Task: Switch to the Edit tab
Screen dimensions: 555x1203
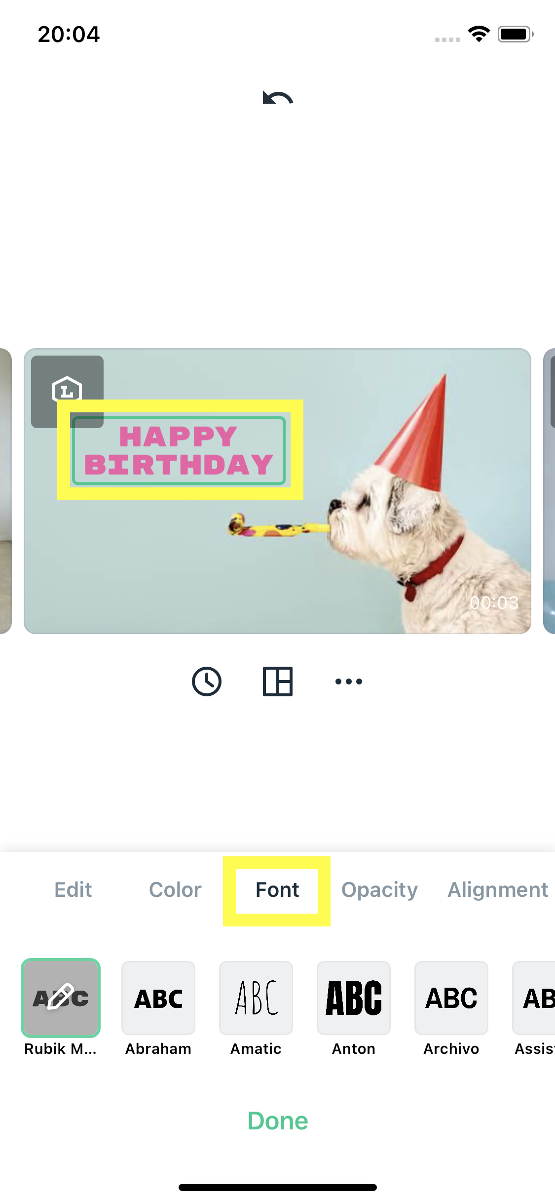Action: (x=73, y=890)
